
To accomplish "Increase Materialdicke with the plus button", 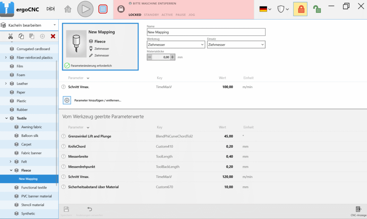I will tap(172, 57).
